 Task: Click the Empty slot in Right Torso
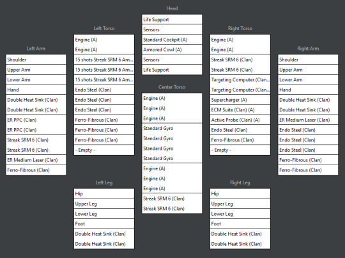tap(240, 150)
